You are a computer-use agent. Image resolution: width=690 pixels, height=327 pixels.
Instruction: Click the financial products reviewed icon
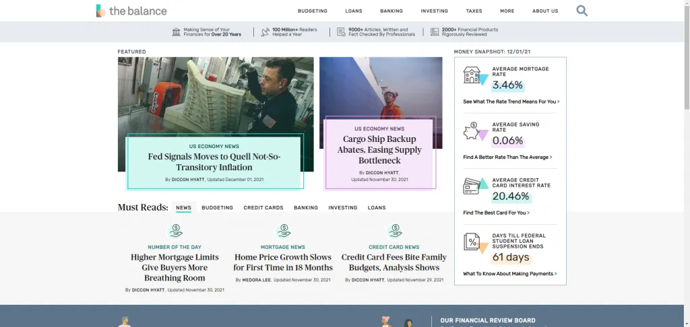[x=435, y=32]
